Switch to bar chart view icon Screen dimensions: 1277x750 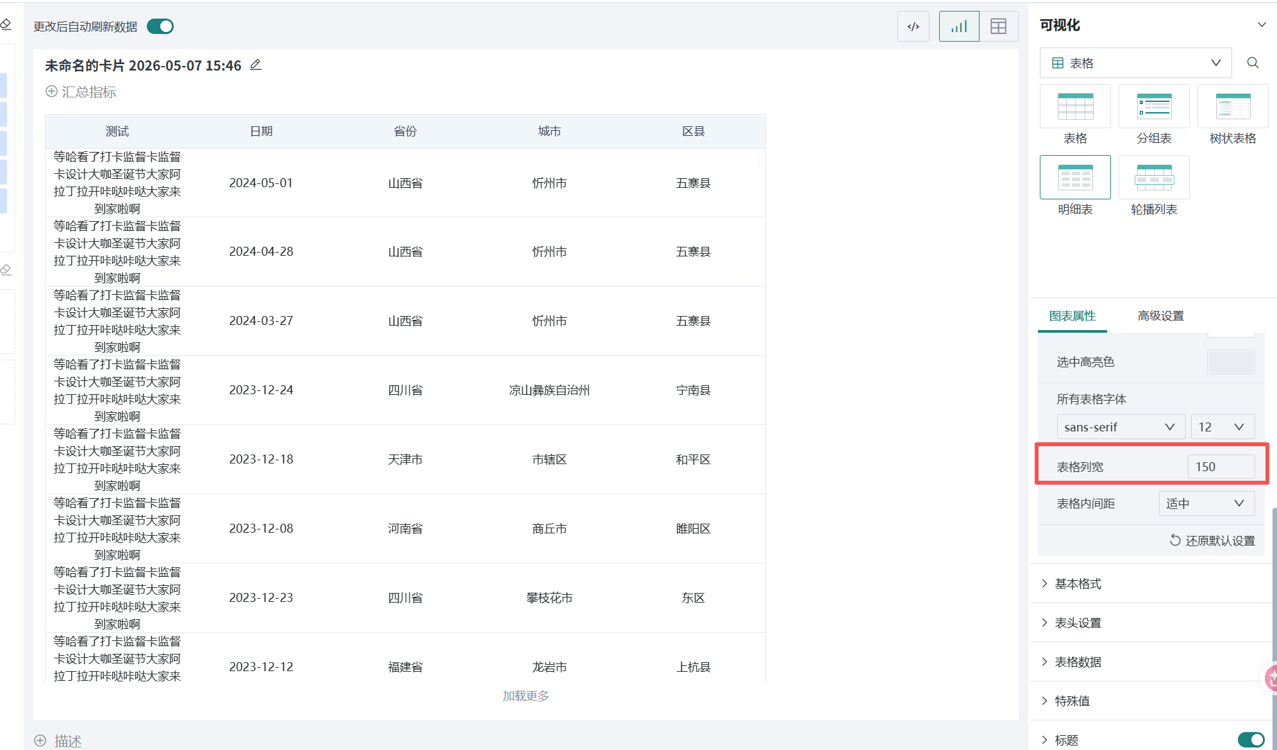click(959, 26)
